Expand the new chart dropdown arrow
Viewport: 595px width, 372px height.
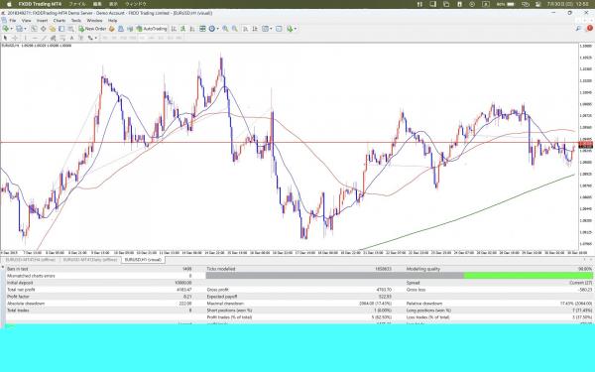[x=11, y=29]
